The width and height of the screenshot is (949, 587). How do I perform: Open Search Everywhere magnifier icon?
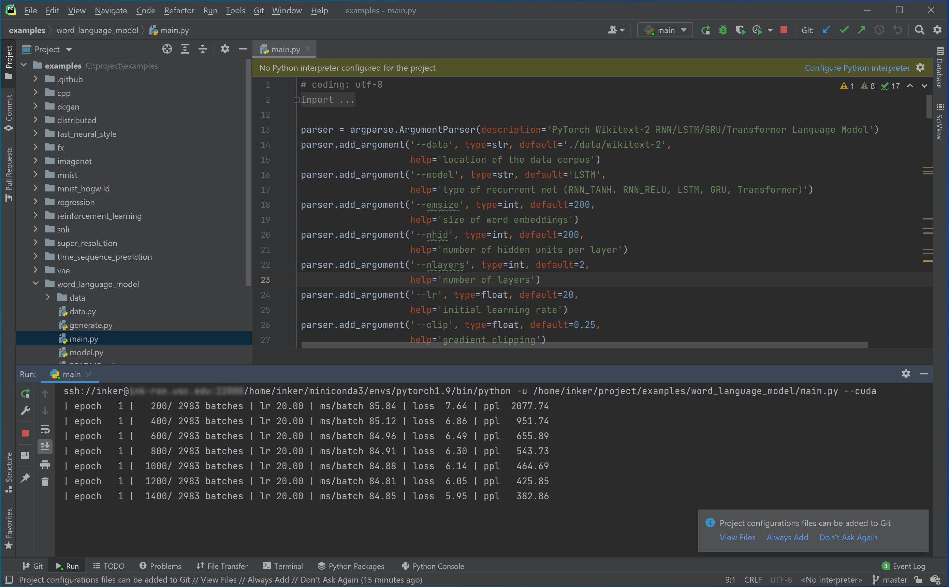[919, 30]
